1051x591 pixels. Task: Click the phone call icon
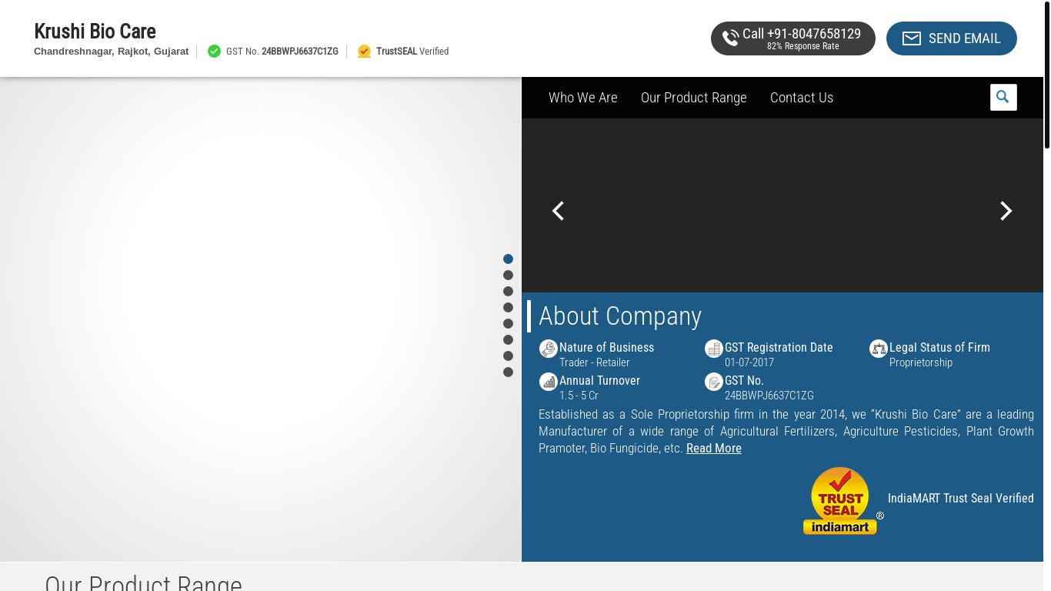(x=730, y=38)
